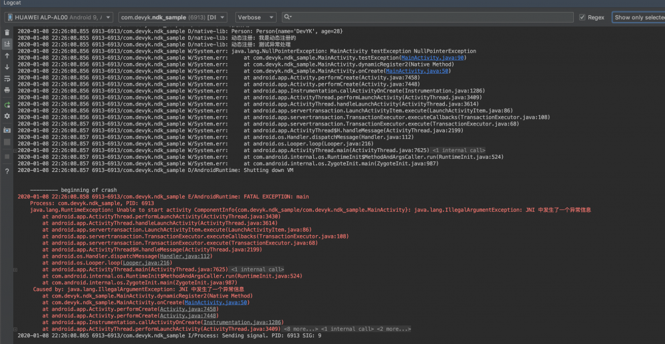Click the Scroll to the end icon
This screenshot has width=665, height=344.
click(7, 44)
